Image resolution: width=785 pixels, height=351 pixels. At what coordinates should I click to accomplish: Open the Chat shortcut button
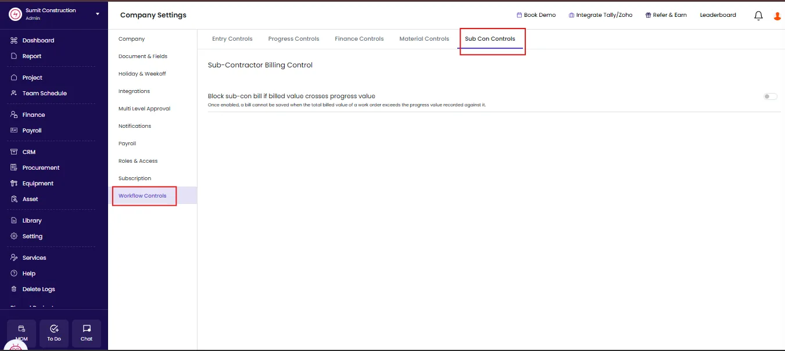87,334
